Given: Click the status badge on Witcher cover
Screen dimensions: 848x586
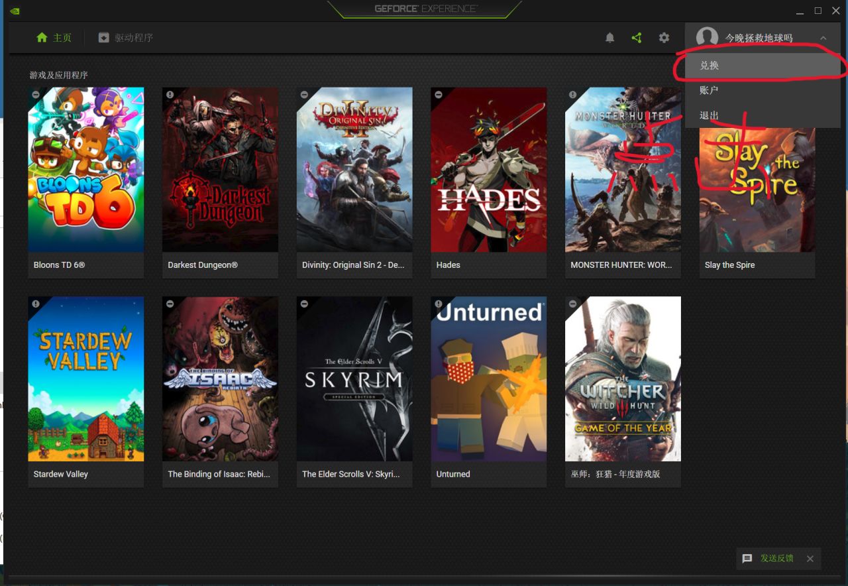Looking at the screenshot, I should point(573,304).
